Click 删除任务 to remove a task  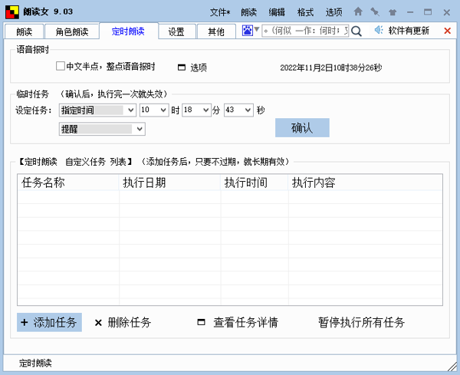pos(123,322)
